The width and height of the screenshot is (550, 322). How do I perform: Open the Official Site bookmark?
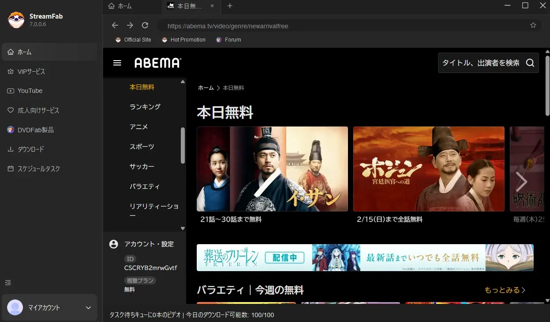point(133,40)
